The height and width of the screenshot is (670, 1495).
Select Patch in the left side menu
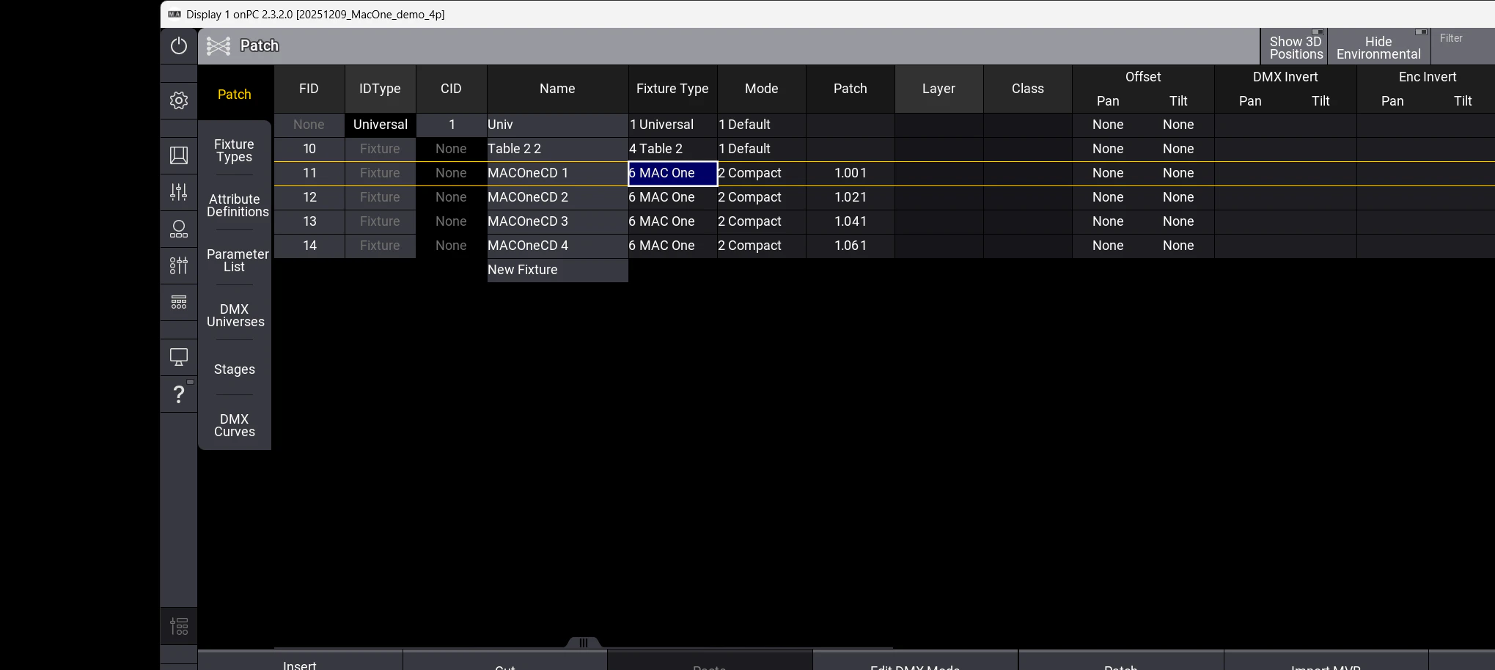point(235,95)
